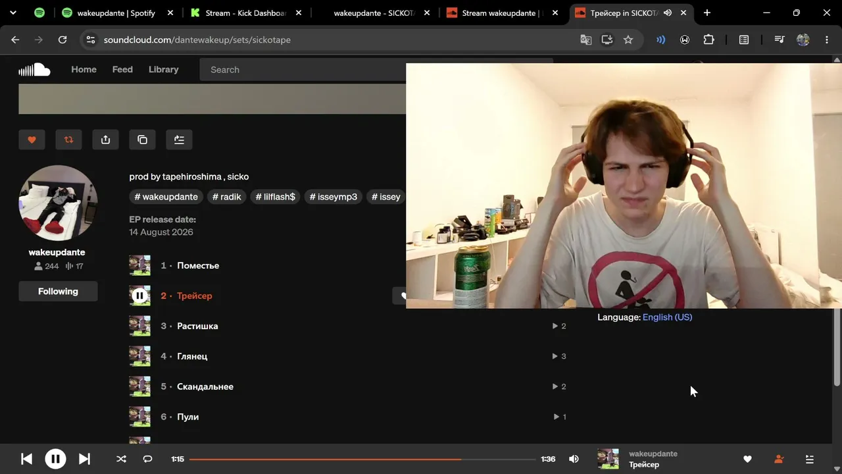
Task: Open the #radik tag
Action: (226, 197)
